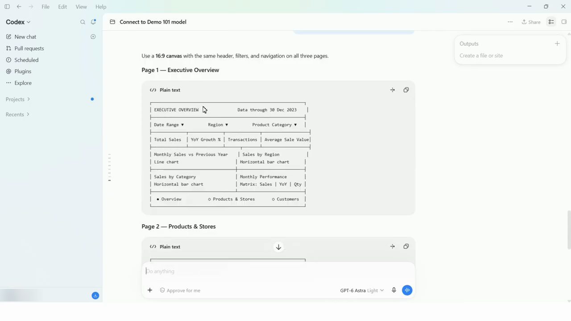Start dictation with the microphone icon
This screenshot has width=571, height=321.
pos(394,290)
